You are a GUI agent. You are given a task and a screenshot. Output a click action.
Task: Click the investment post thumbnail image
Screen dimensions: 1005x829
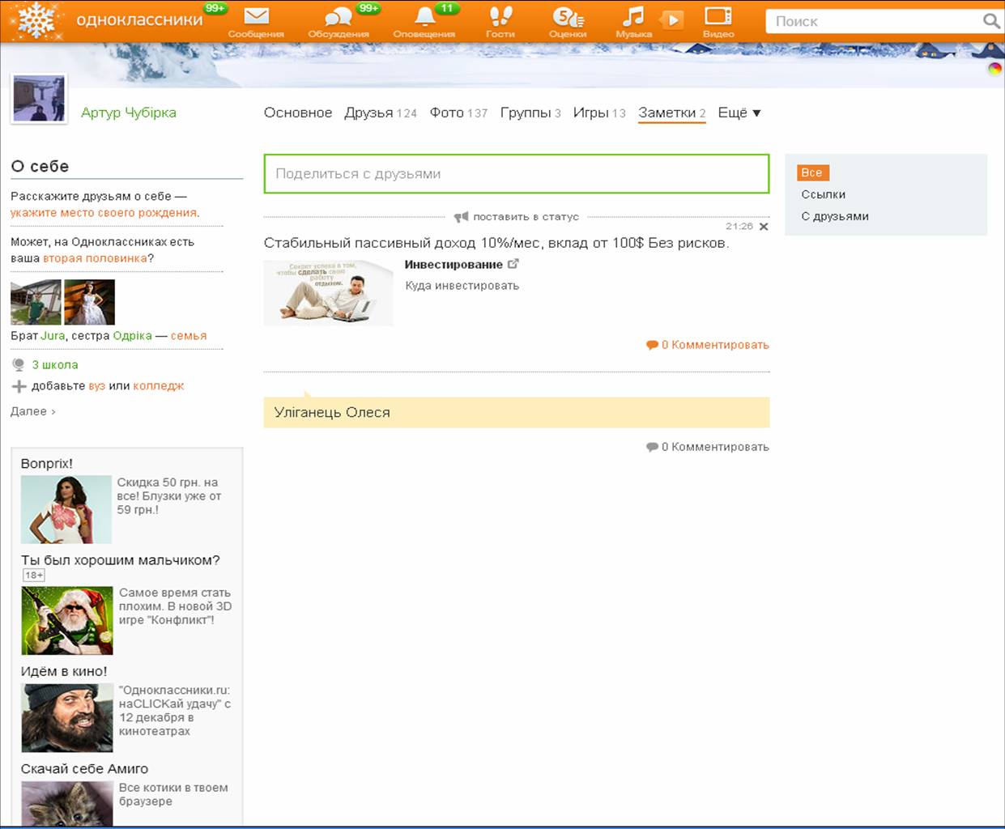pyautogui.click(x=329, y=292)
